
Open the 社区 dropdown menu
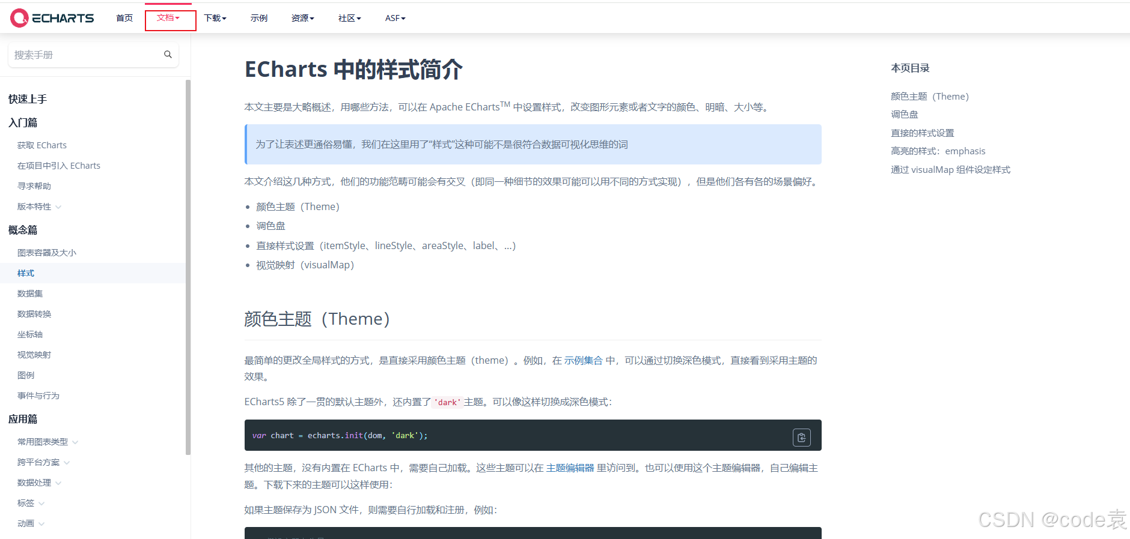click(350, 18)
